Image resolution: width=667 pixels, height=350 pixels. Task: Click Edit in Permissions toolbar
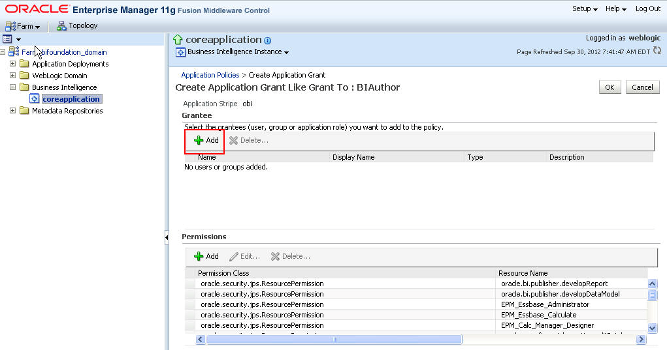(x=244, y=256)
